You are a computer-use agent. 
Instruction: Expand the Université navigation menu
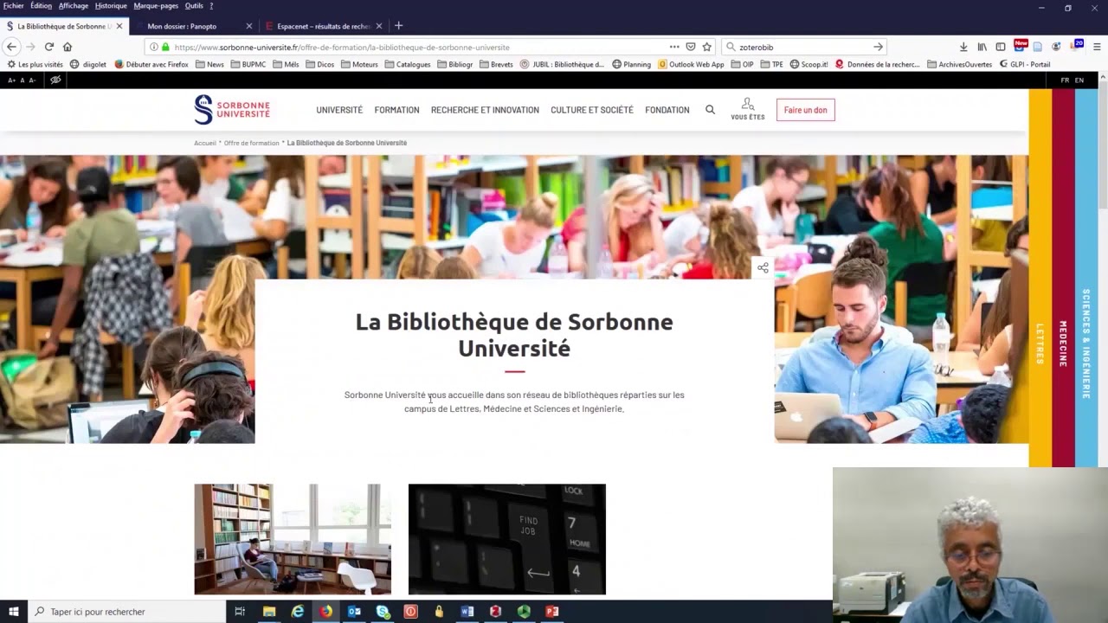(x=339, y=110)
